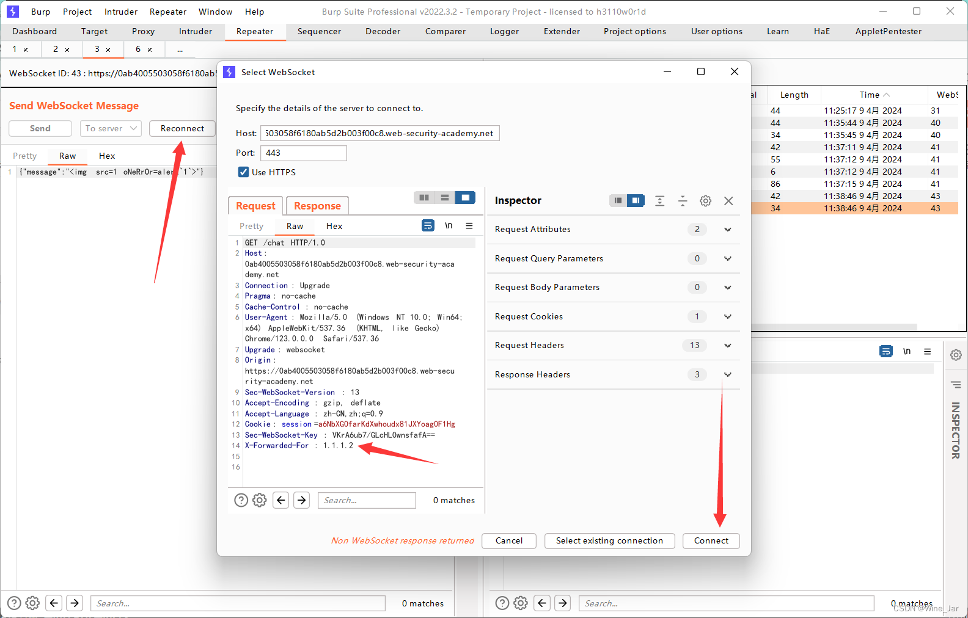Open the HaE extension tab

pos(822,31)
